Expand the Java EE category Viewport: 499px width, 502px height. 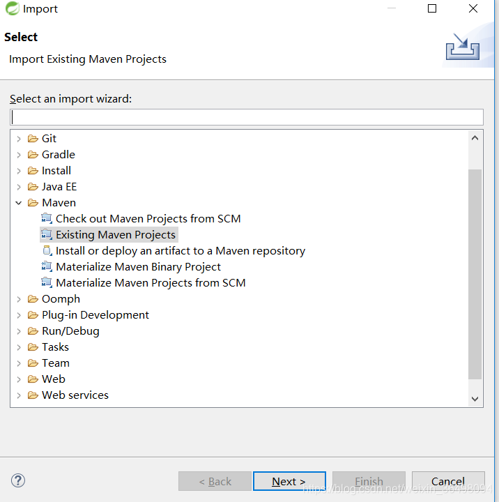coord(19,187)
